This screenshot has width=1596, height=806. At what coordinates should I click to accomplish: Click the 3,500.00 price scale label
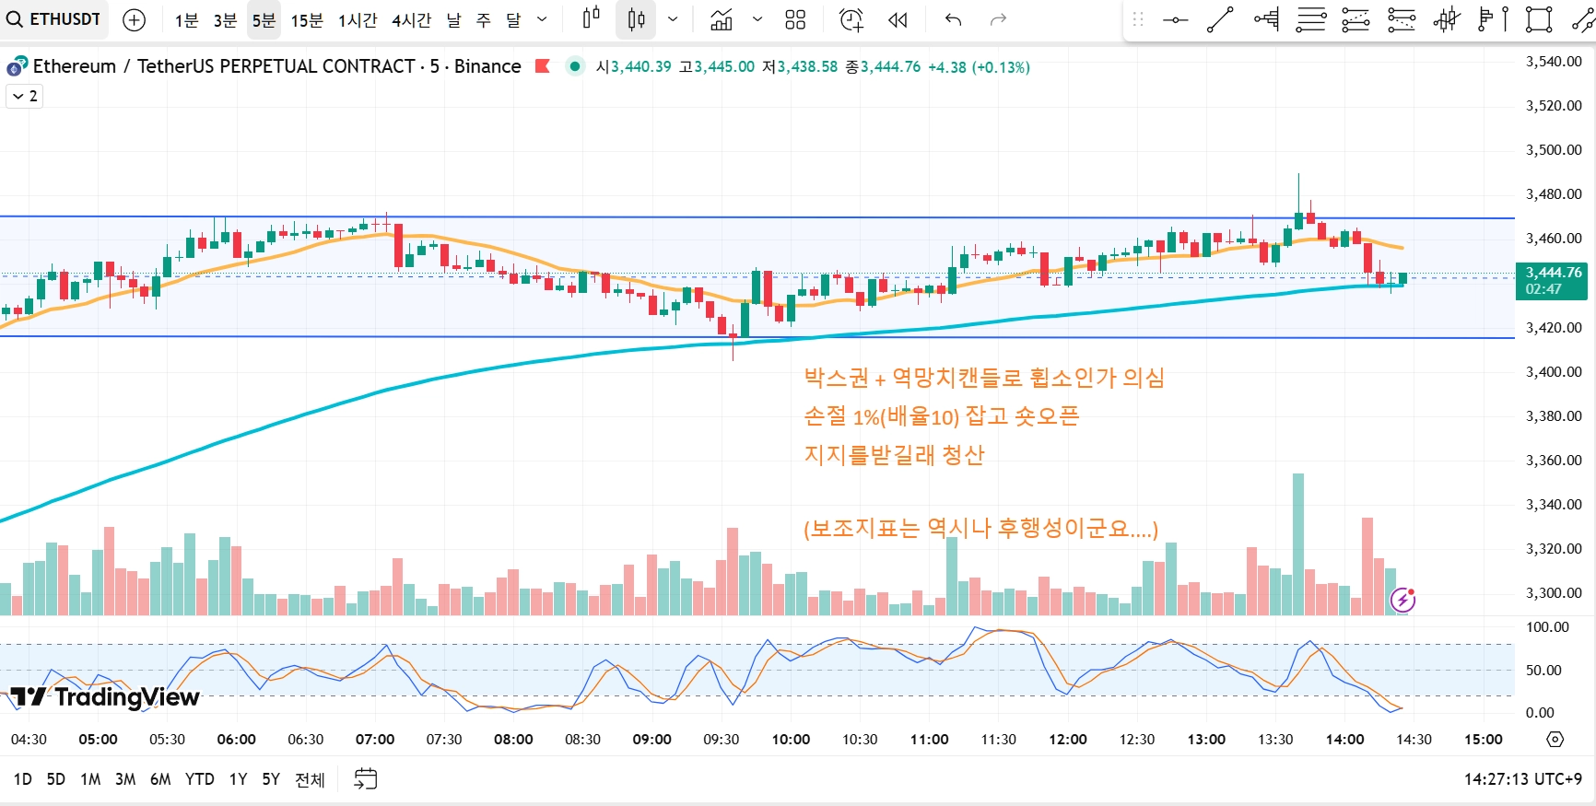[1554, 149]
